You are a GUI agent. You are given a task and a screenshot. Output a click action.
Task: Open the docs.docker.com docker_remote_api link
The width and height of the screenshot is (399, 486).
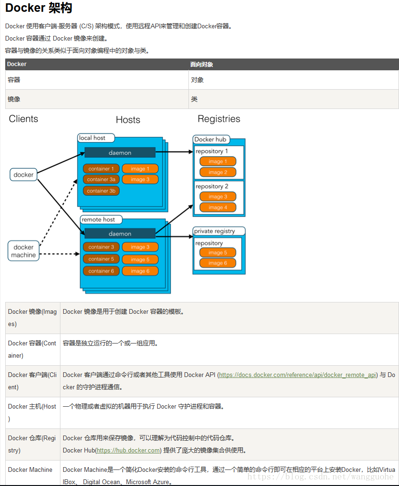[297, 375]
